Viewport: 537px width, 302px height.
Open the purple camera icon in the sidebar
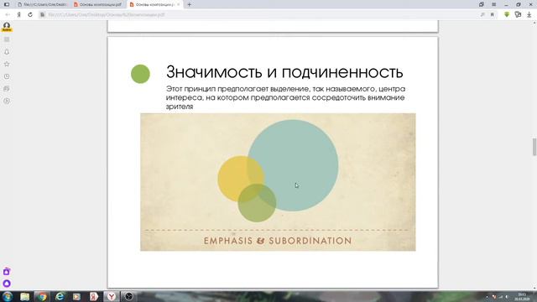7,272
